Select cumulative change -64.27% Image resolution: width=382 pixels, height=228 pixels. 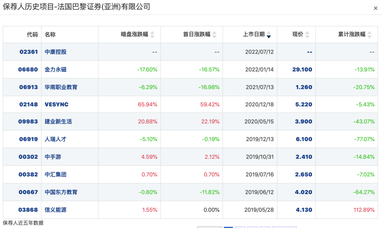coord(364,192)
